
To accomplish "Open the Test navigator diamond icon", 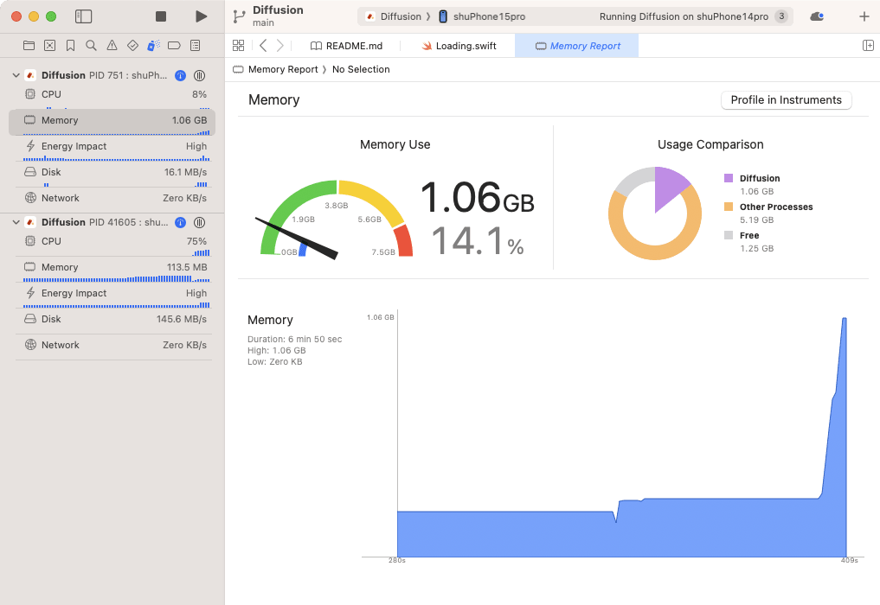I will click(133, 46).
